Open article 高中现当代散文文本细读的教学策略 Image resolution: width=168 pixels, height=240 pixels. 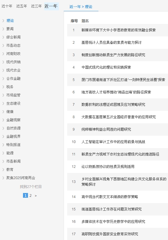pyautogui.click(x=110, y=197)
